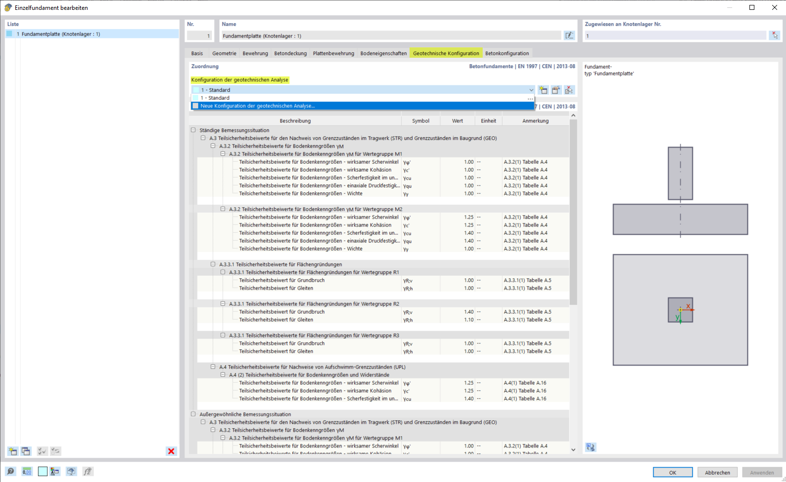Collapse the Wertegruppe R1 node

223,272
